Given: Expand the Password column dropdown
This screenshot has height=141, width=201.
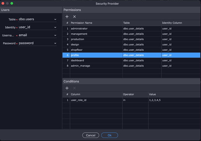Looking at the screenshot, I should (37, 43).
